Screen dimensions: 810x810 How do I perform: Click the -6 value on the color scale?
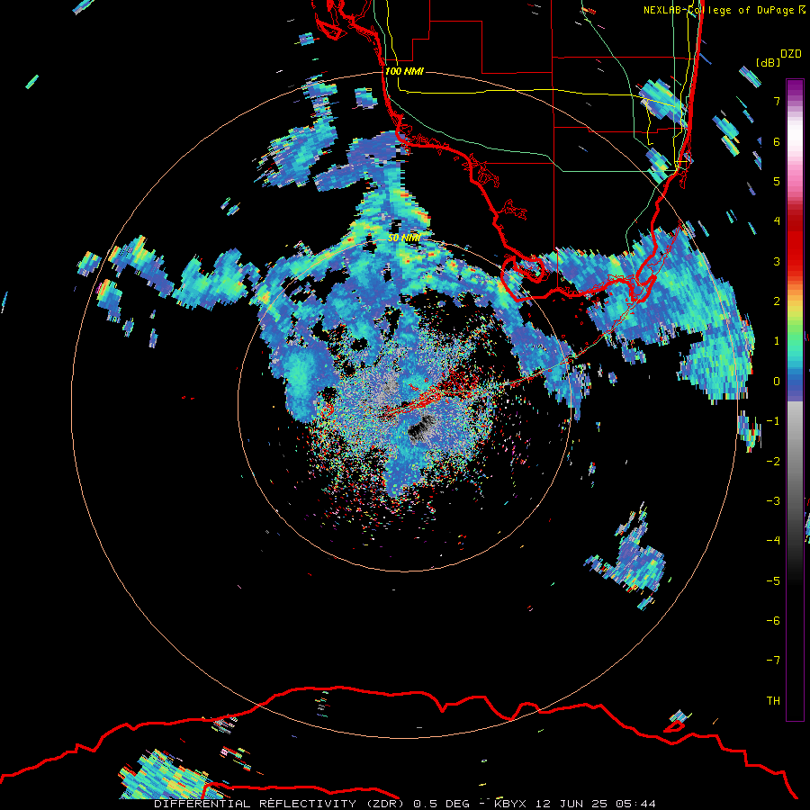pos(773,621)
